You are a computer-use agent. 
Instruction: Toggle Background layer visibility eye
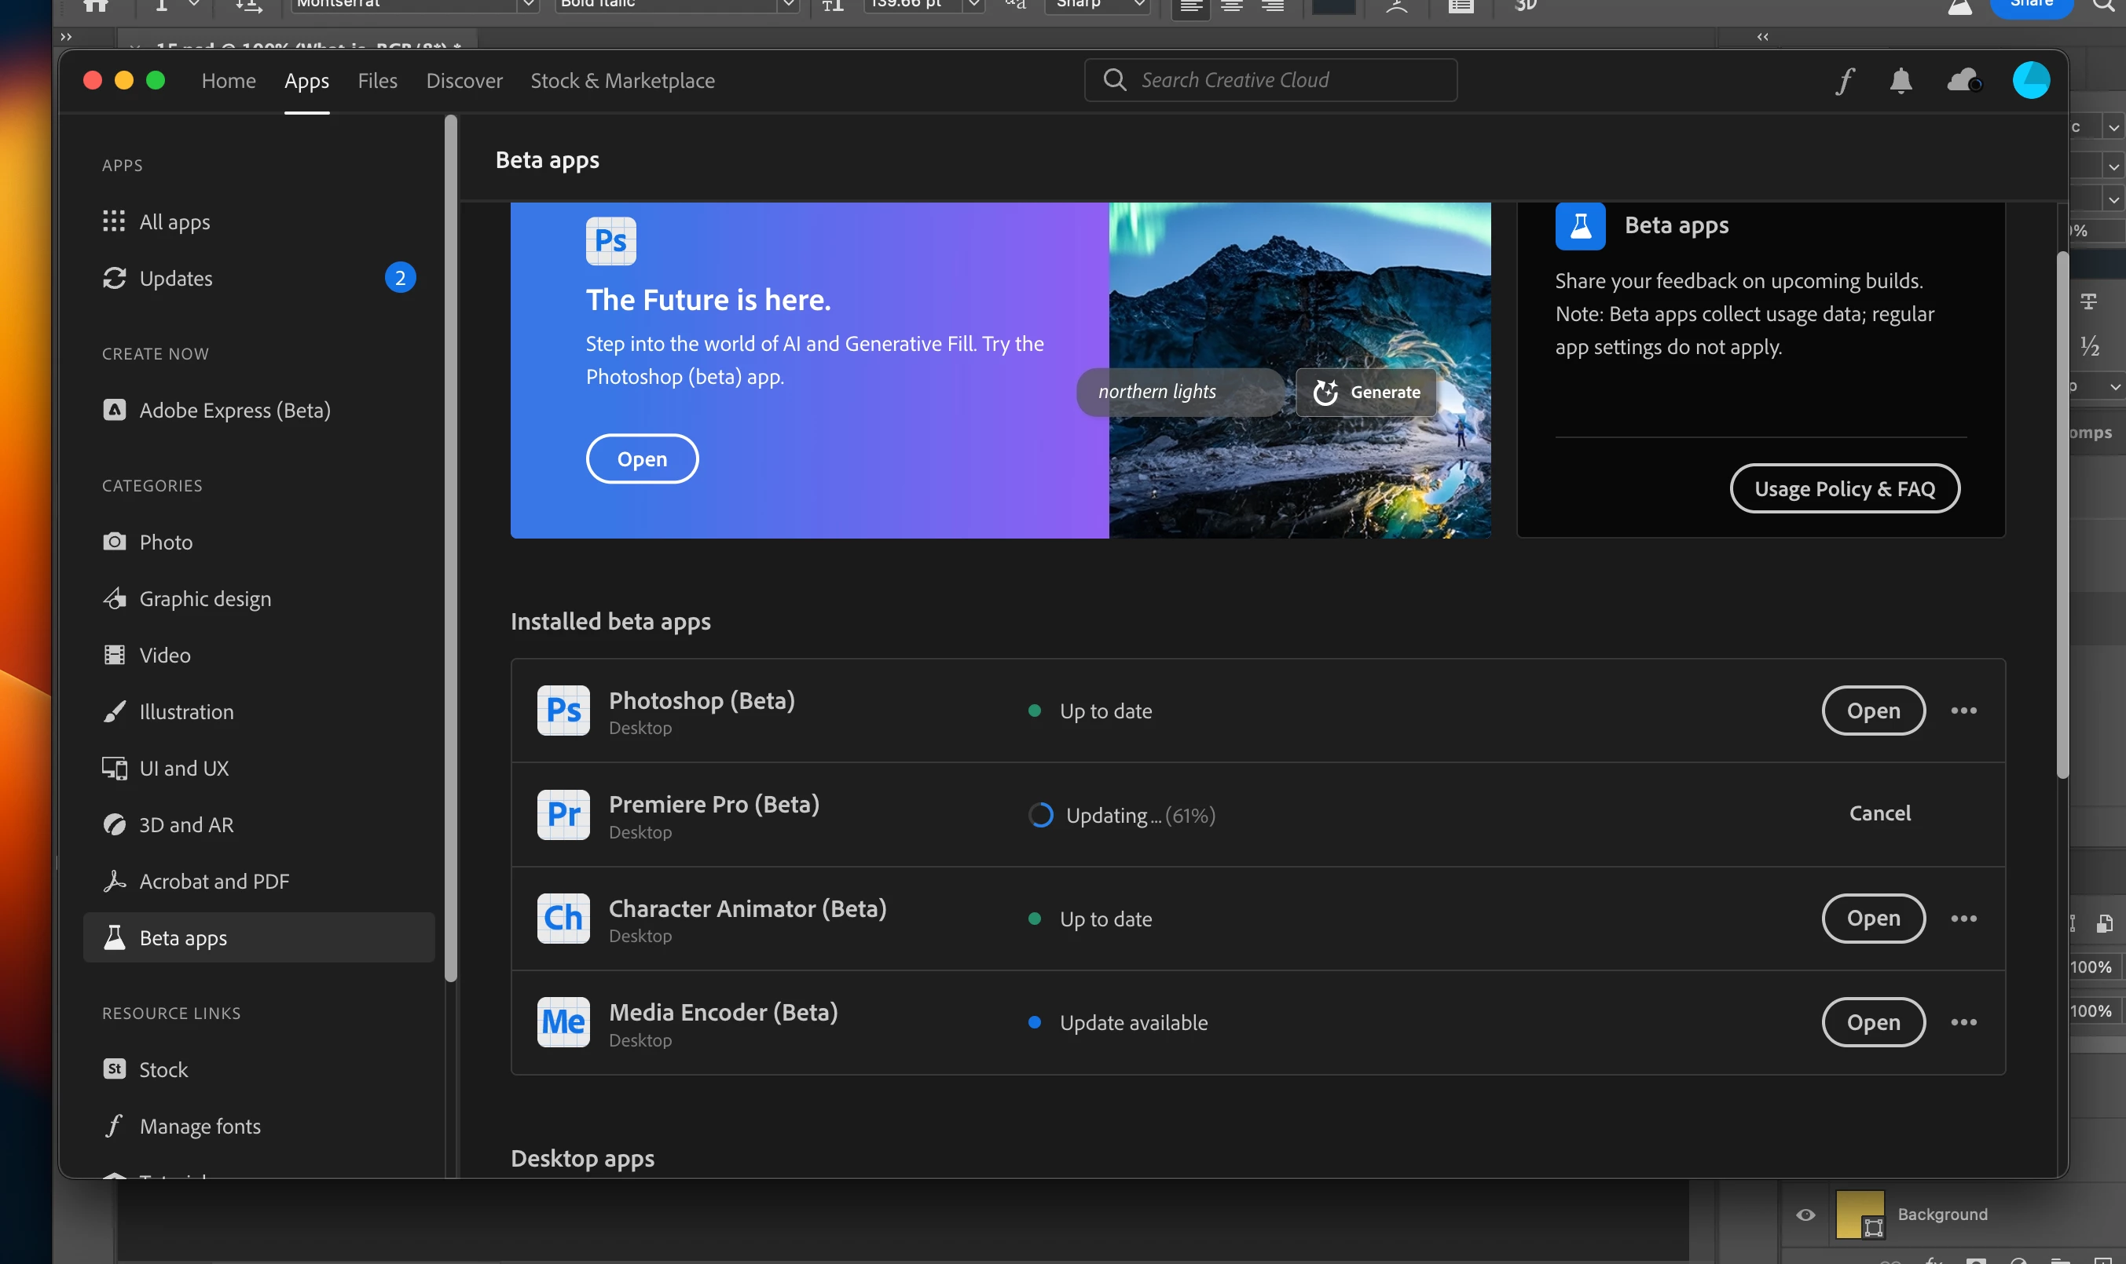[x=1805, y=1215]
